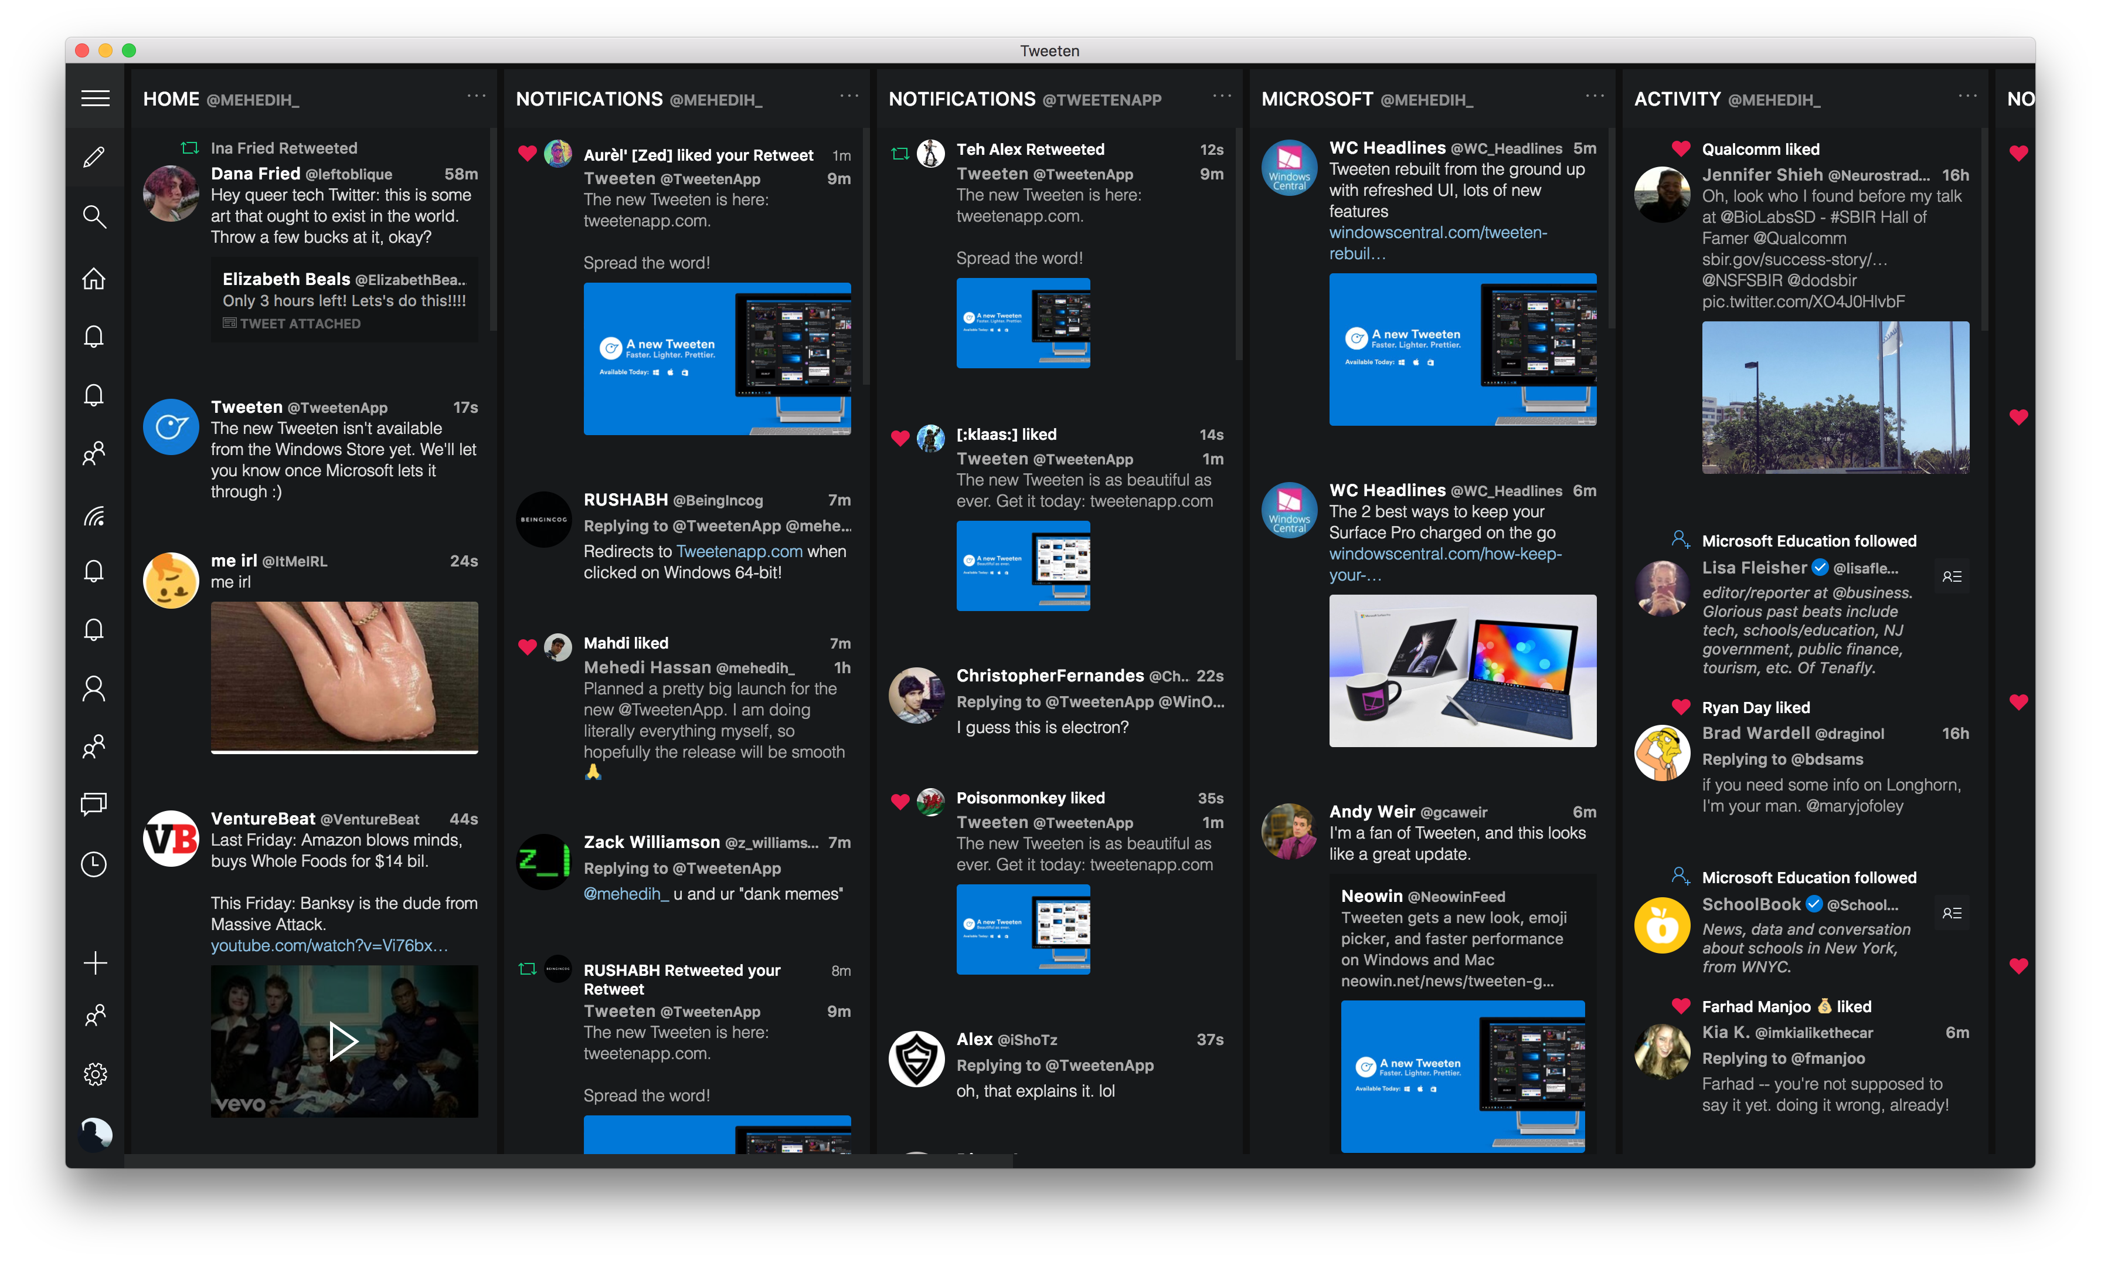
Task: Open windowscentral.com/how-keep-your link
Action: tap(1445, 565)
